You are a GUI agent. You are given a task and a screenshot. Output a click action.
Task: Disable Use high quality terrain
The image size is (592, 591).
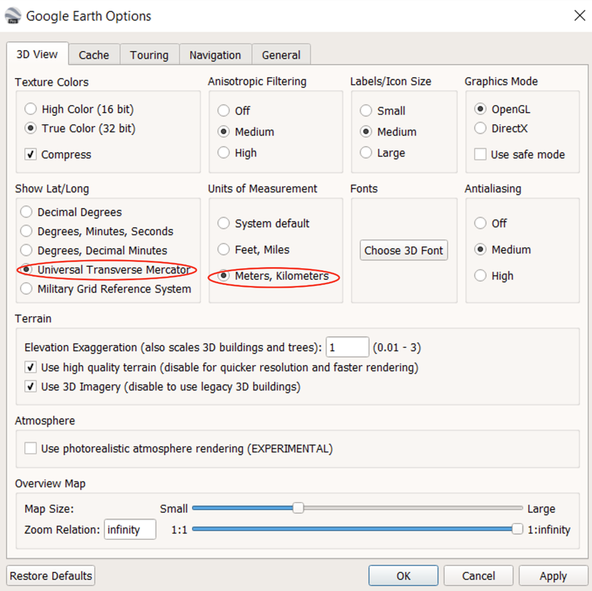(x=31, y=367)
